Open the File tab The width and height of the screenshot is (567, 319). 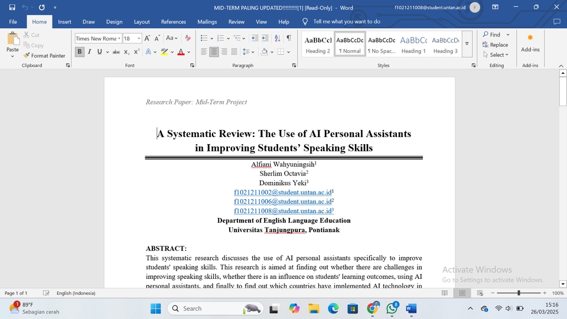[x=13, y=22]
